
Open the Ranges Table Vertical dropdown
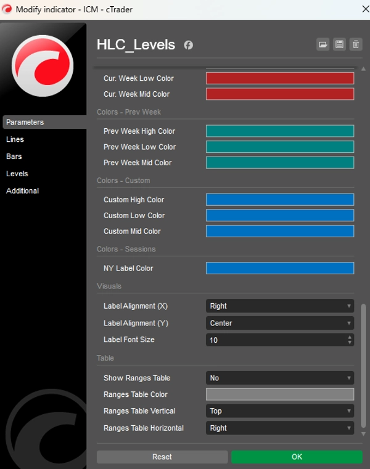[279, 411]
